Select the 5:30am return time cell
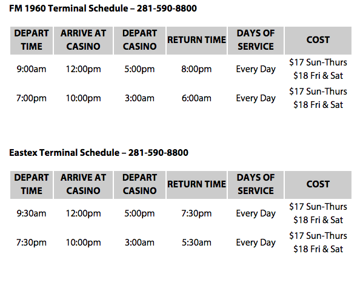The height and width of the screenshot is (285, 363). 196,243
